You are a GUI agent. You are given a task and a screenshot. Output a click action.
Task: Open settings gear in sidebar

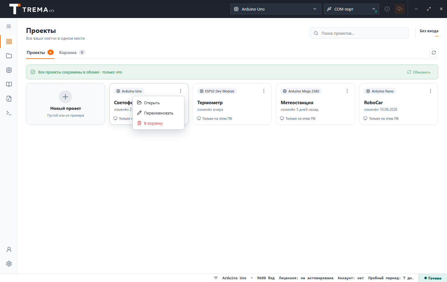[9, 264]
